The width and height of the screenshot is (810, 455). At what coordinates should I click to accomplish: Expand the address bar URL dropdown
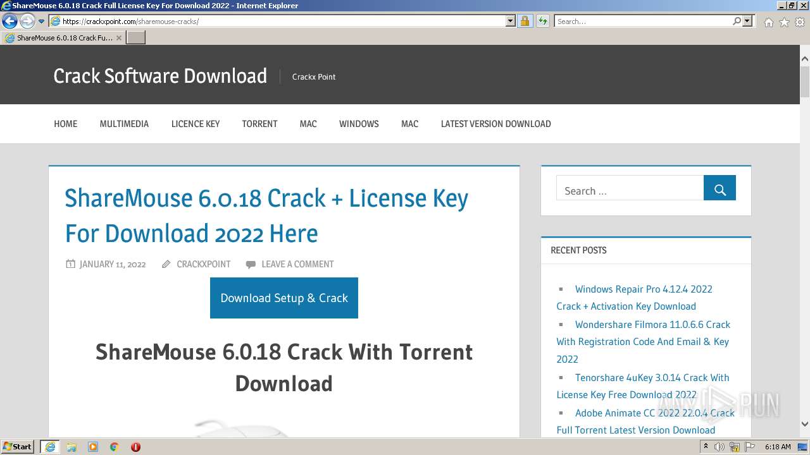(511, 21)
